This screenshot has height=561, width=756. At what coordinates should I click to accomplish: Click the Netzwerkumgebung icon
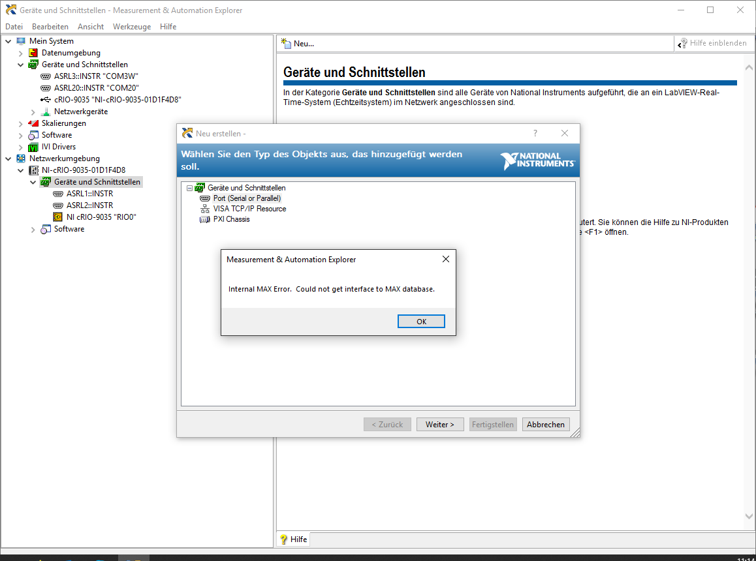click(21, 159)
